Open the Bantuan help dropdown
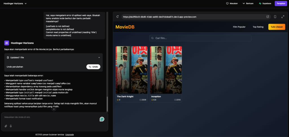This screenshot has width=289, height=137. coord(248,3)
